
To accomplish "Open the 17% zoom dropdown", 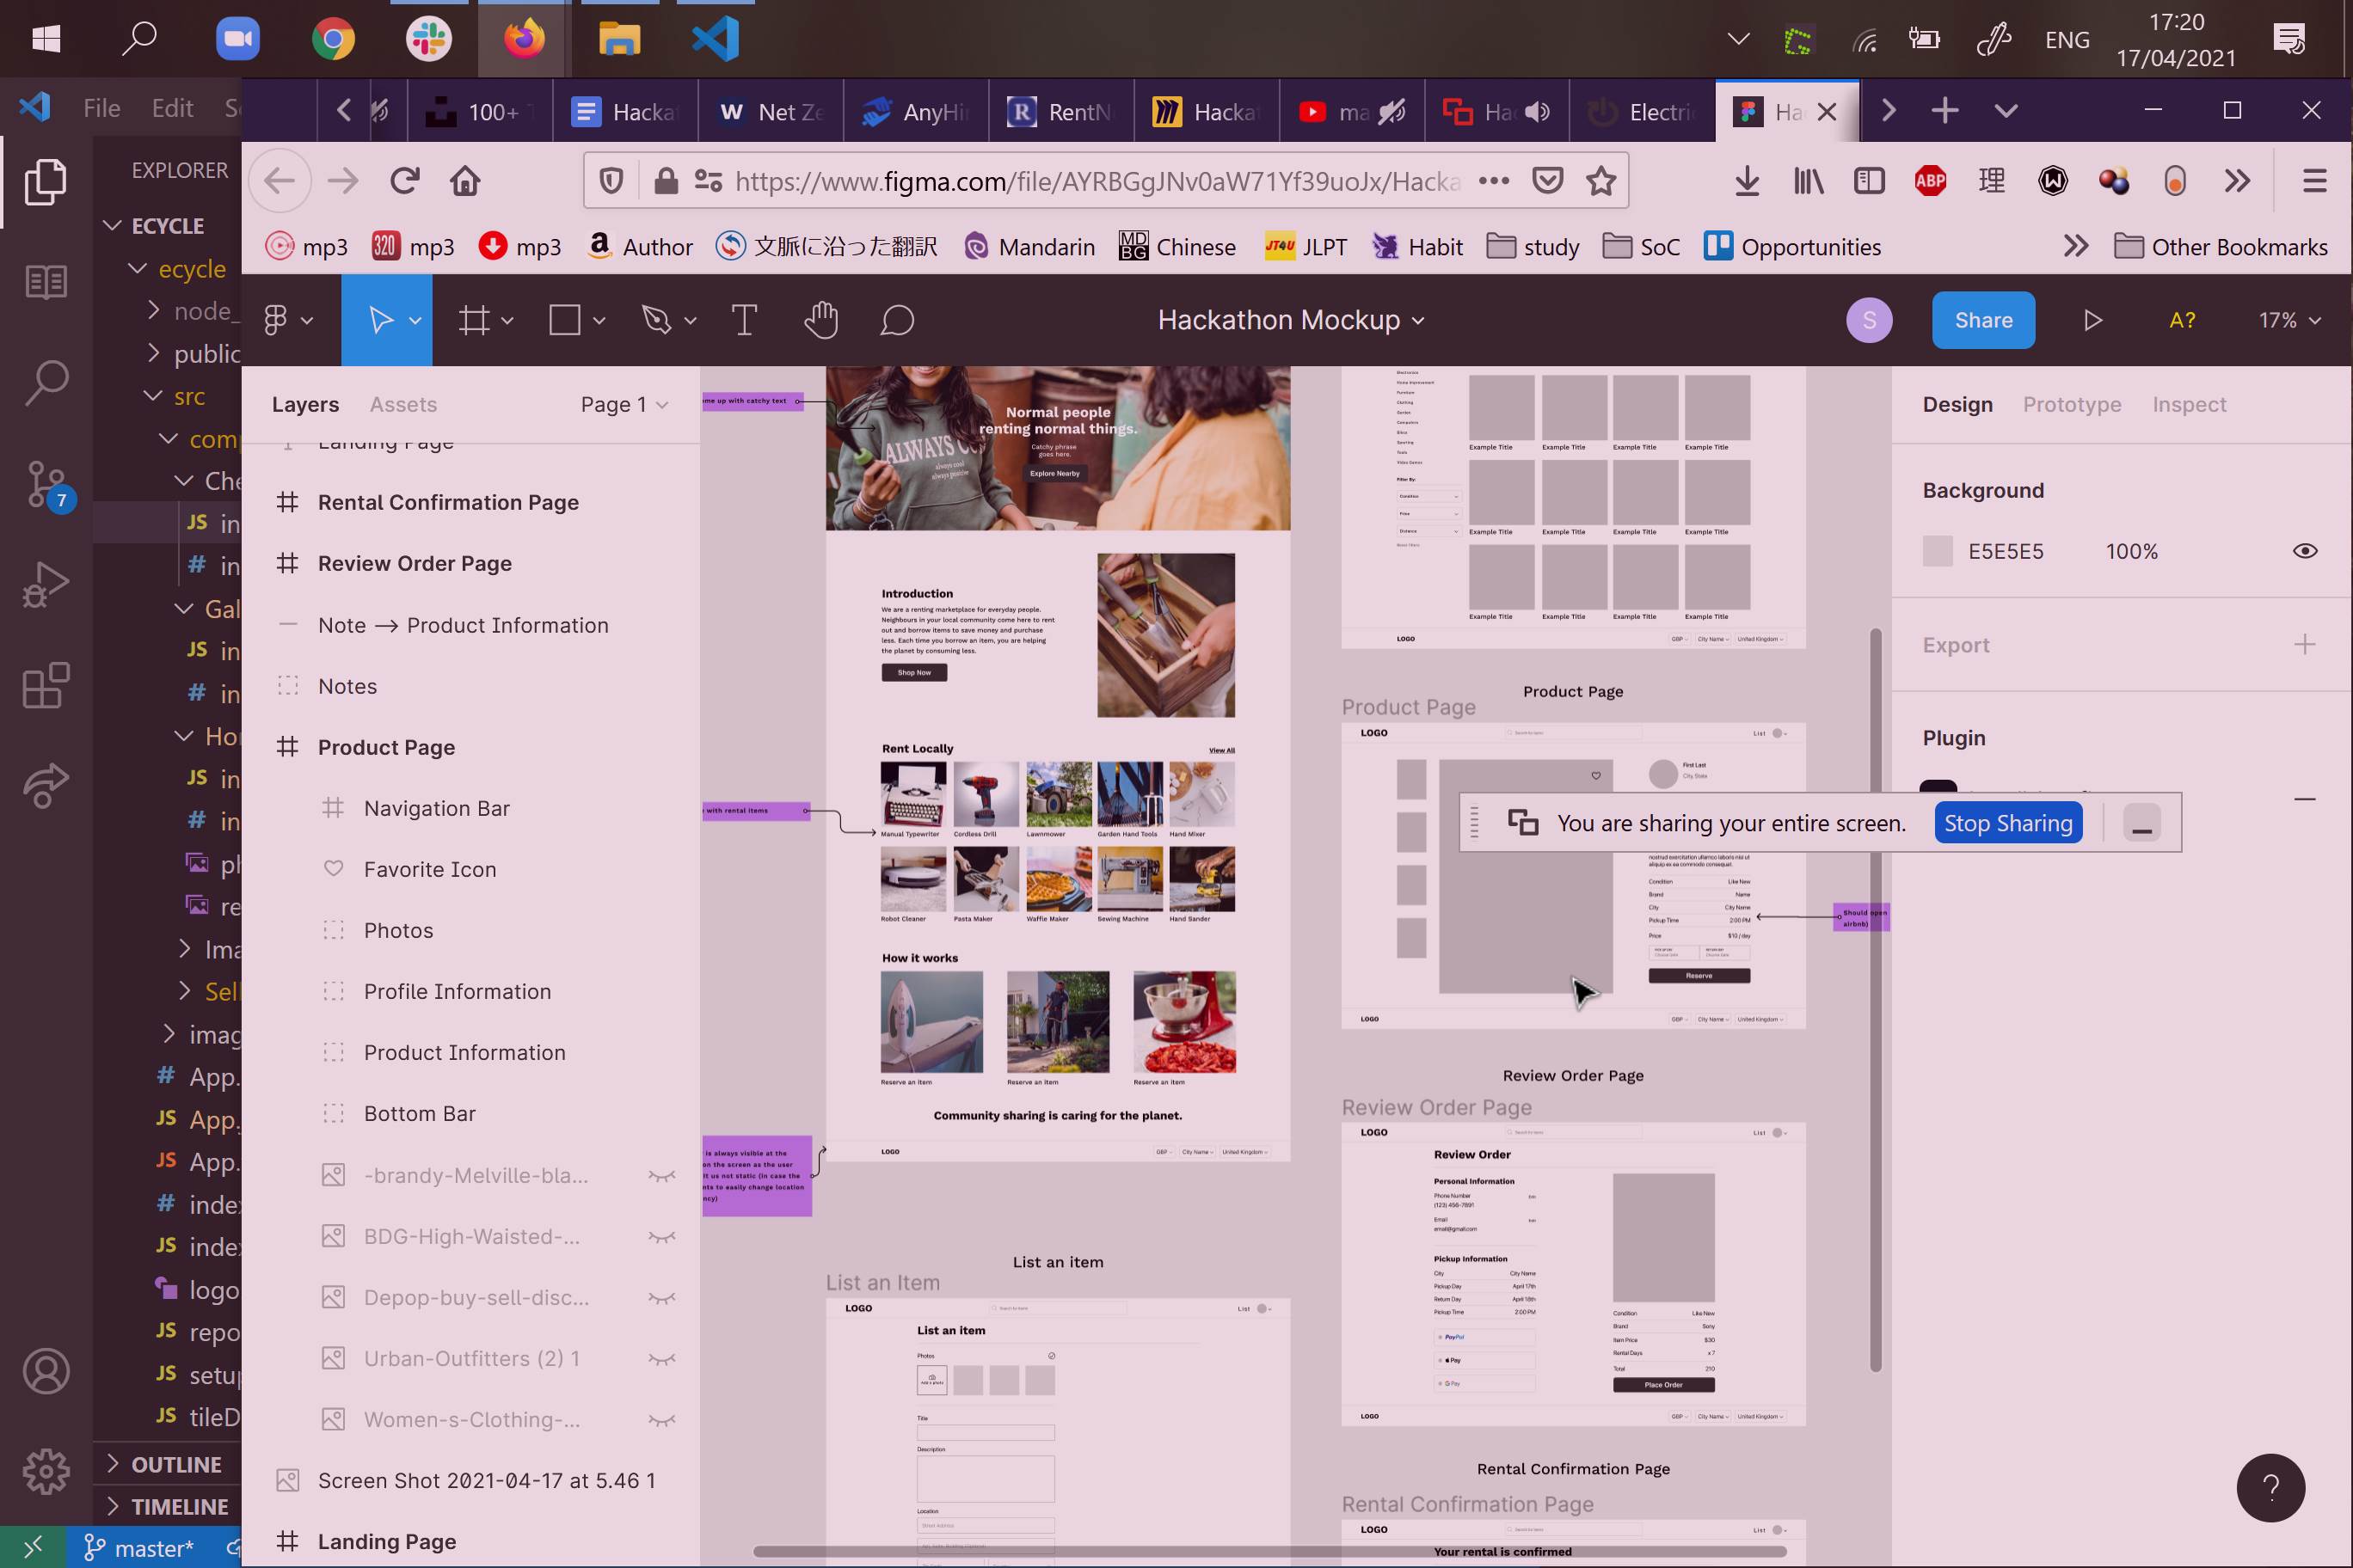I will [2289, 320].
